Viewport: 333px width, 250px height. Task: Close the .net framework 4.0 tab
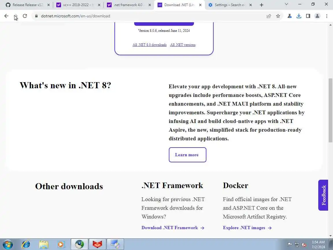point(150,5)
